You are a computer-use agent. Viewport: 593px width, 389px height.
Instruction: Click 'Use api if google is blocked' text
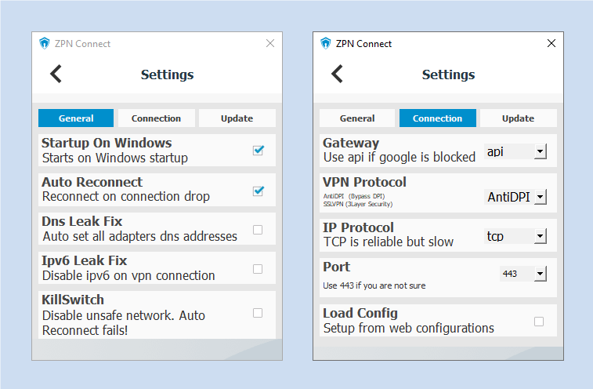tap(400, 157)
